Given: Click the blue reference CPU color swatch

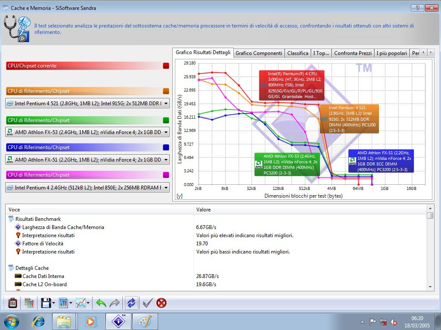Looking at the screenshot, I should pyautogui.click(x=166, y=147).
